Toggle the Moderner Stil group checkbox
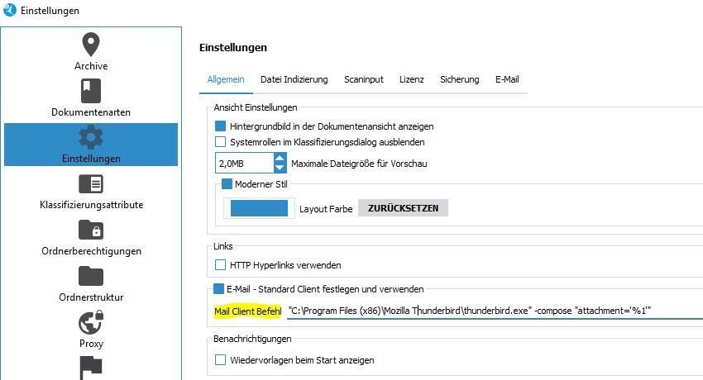 pos(227,184)
